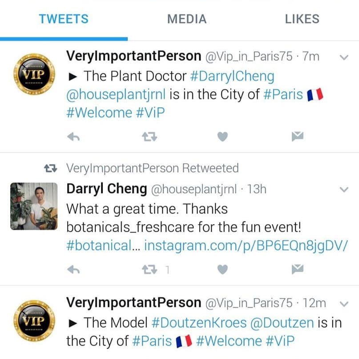Image resolution: width=359 pixels, height=359 pixels.
Task: Switch to the Likes tab
Action: (x=302, y=19)
